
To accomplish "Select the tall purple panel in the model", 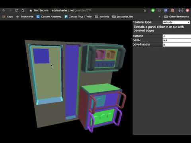I will [72, 81].
